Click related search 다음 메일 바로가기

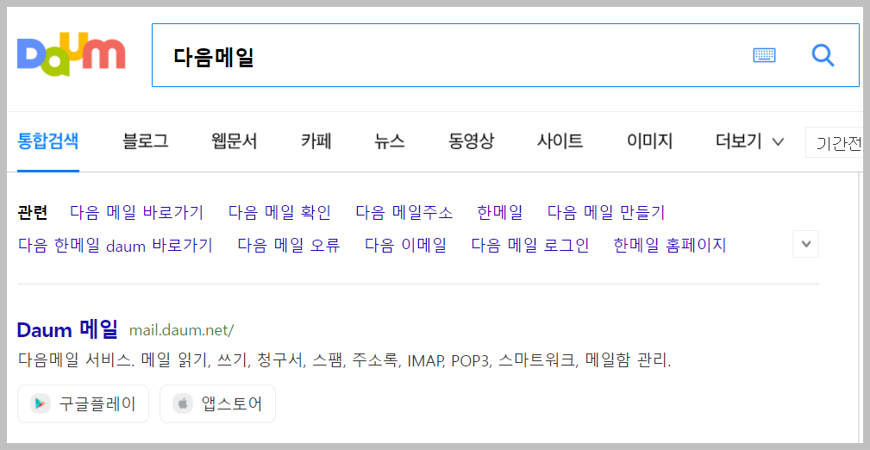(x=136, y=212)
